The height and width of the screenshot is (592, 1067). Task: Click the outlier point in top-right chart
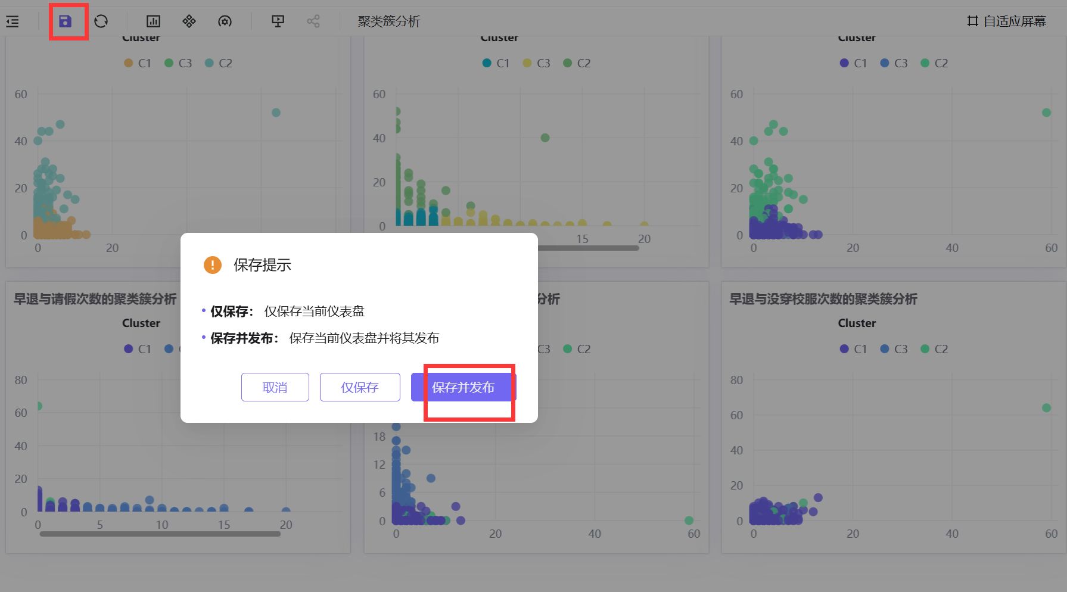click(x=1046, y=113)
